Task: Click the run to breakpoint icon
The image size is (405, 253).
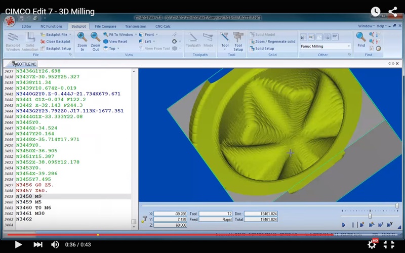Action: click(362, 225)
